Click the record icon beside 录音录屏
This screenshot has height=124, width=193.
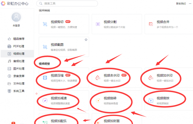point(10,76)
